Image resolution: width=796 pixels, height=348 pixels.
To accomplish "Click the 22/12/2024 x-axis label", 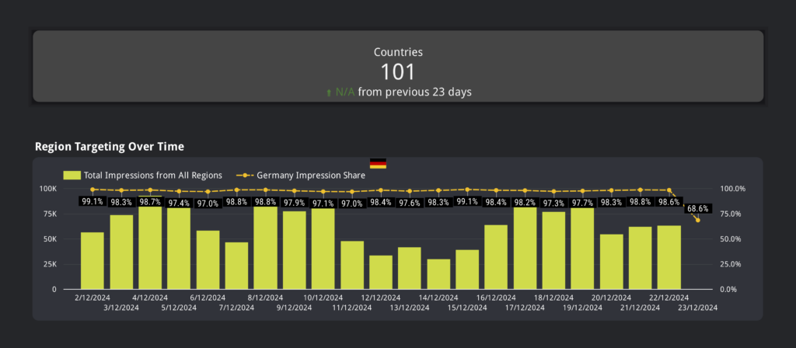I will point(669,298).
